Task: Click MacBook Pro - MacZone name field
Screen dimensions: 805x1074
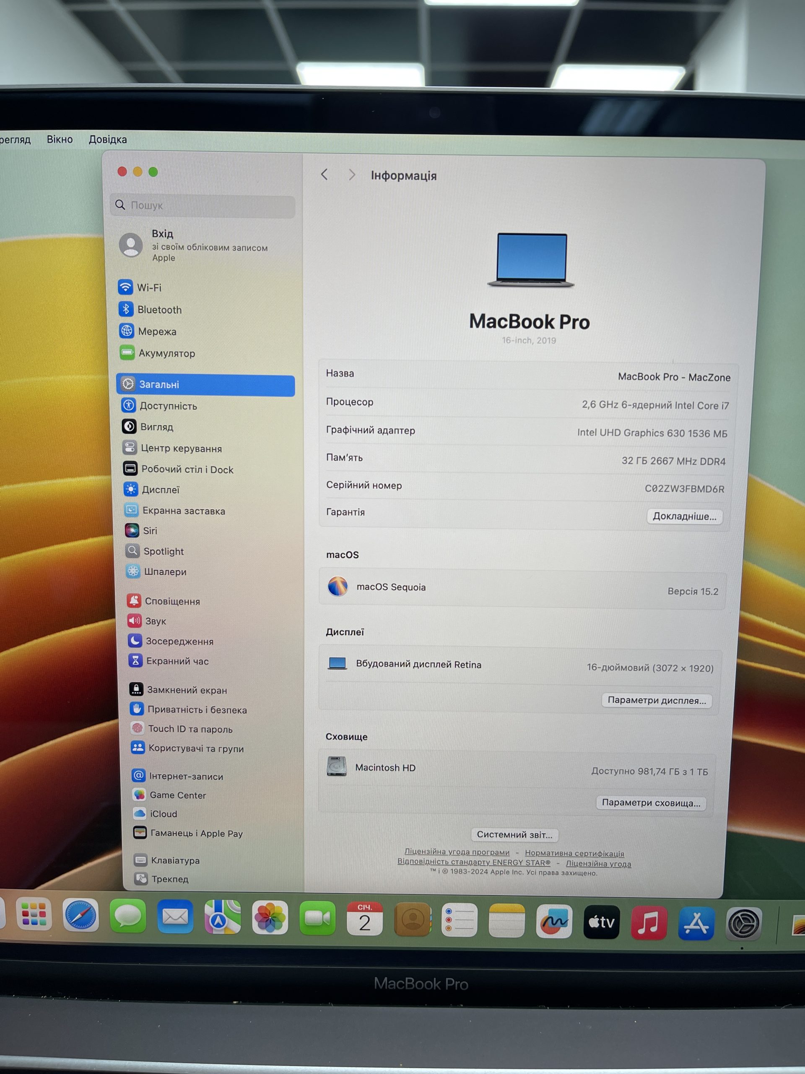Action: click(673, 377)
